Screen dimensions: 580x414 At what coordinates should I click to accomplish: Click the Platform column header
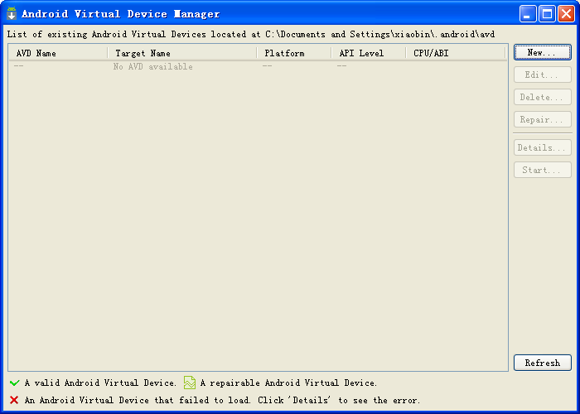[294, 53]
